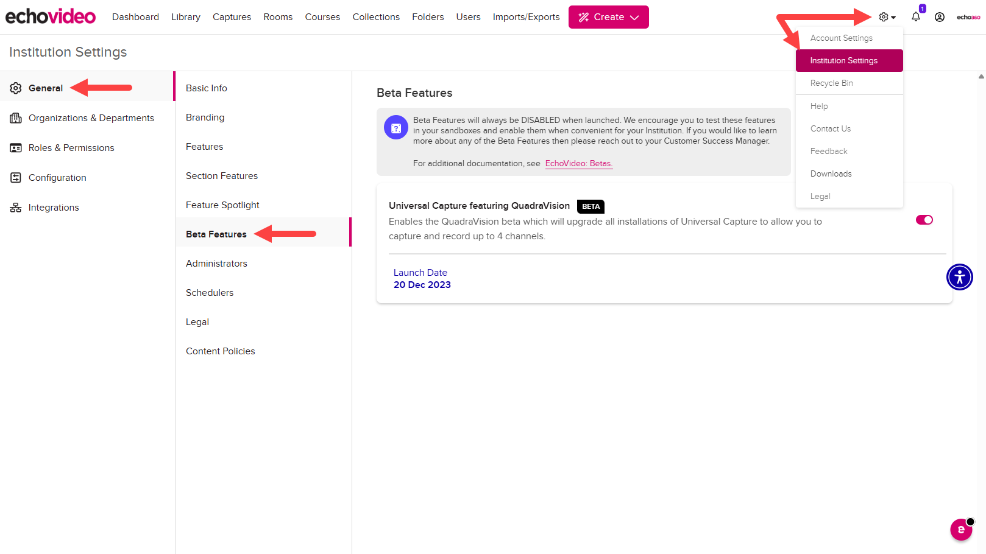Check notifications with the bell icon

coord(915,17)
